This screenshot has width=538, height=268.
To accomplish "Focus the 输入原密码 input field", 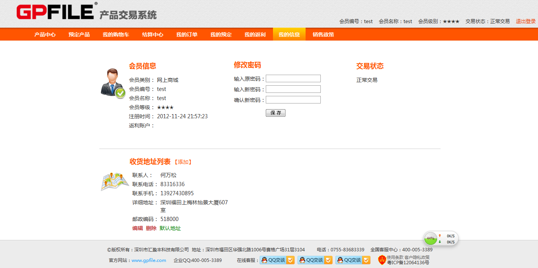I will pos(293,78).
